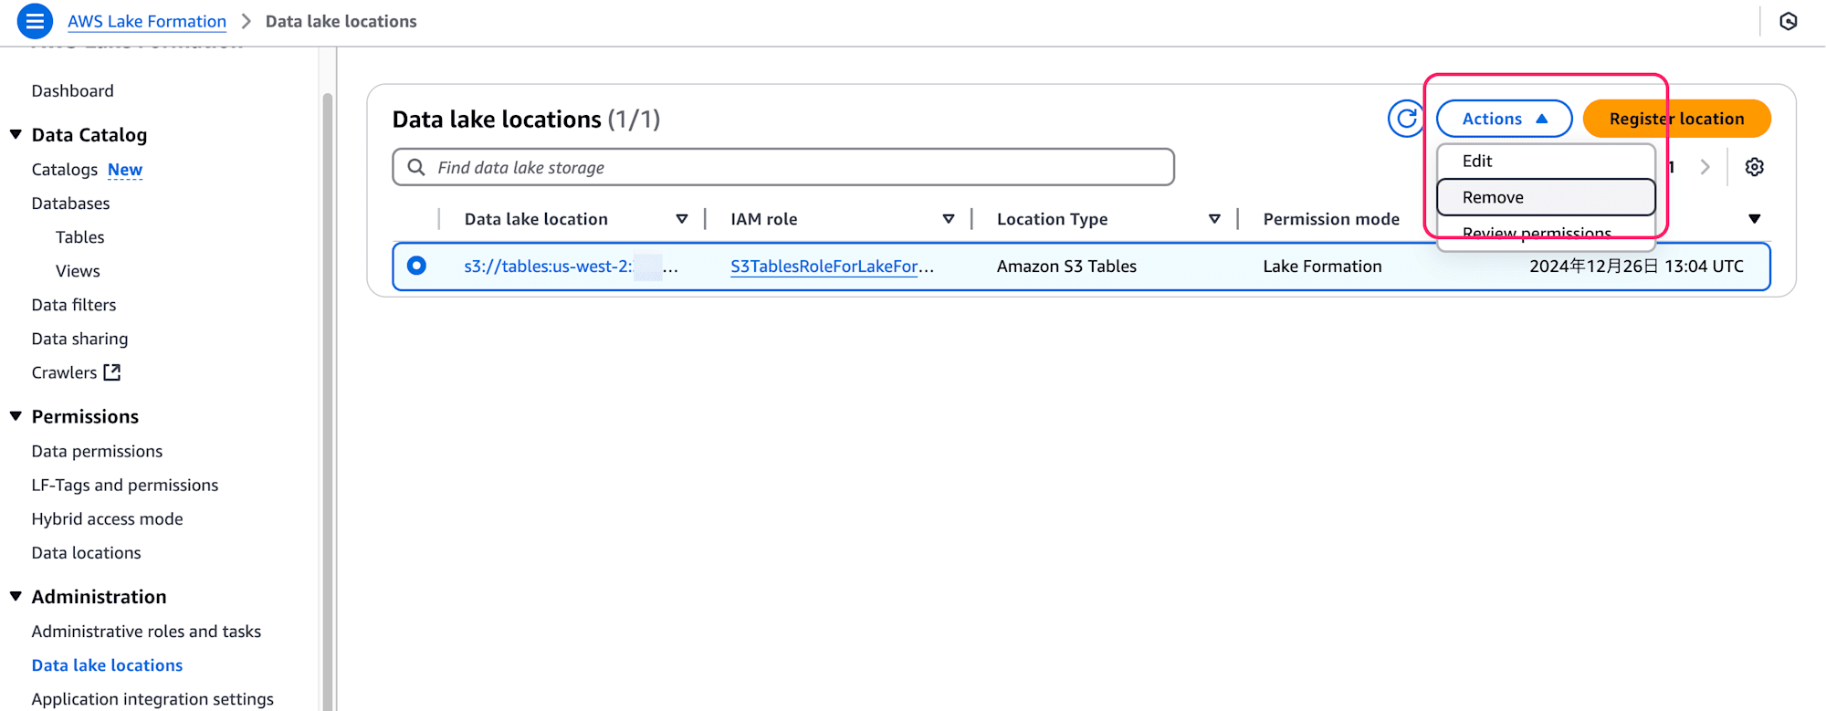The width and height of the screenshot is (1826, 711).
Task: Open S3TablesRoleForLakeFor IAM role link
Action: pyautogui.click(x=832, y=266)
